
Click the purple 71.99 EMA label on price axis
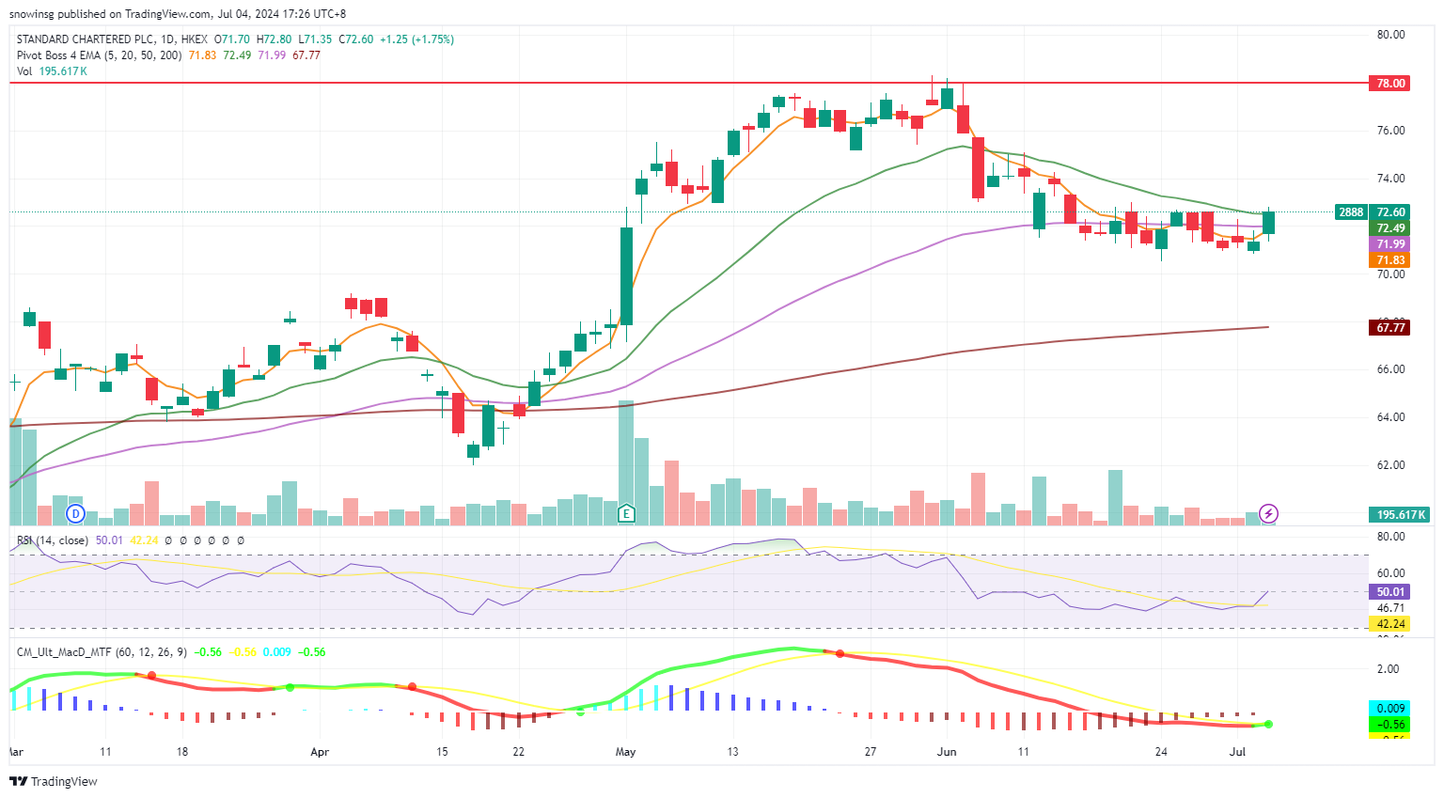click(1390, 244)
